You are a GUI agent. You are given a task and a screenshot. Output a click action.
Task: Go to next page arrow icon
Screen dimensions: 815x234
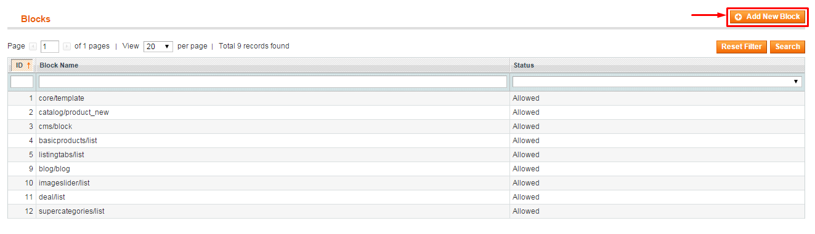pyautogui.click(x=67, y=46)
